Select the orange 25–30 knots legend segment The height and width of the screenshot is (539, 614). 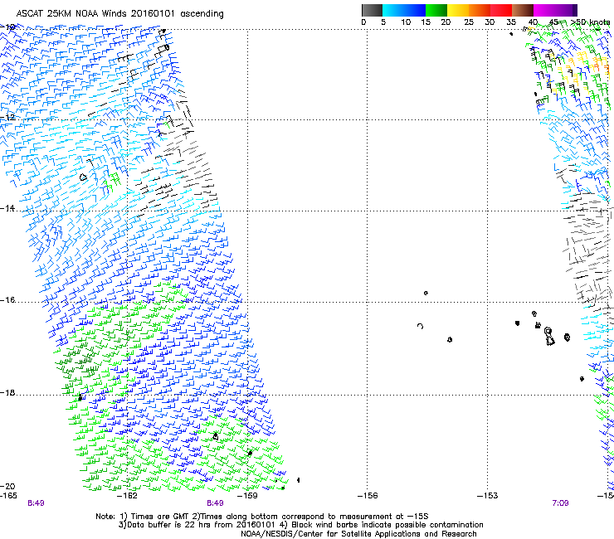pyautogui.click(x=480, y=10)
